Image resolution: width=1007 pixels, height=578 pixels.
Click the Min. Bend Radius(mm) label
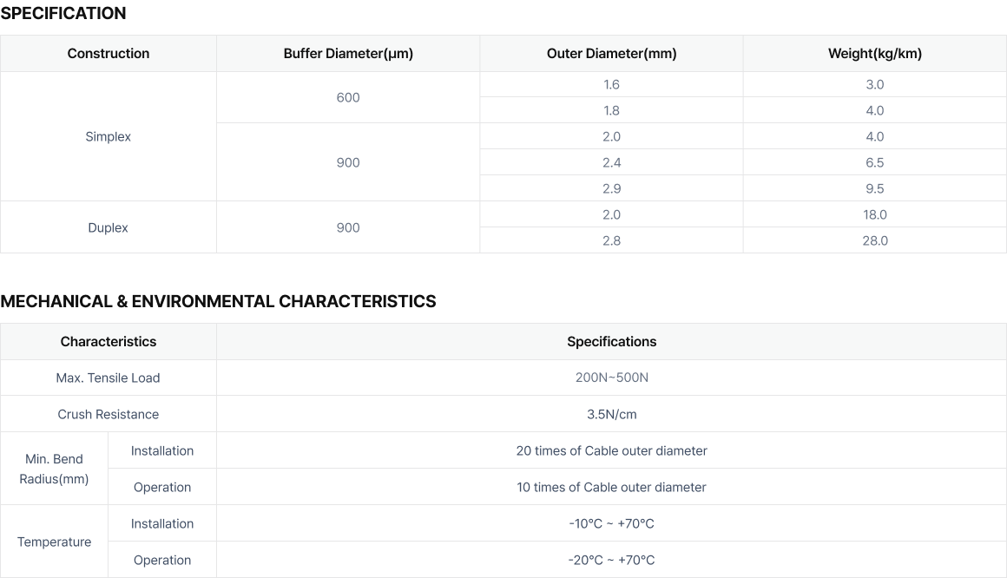tap(54, 469)
